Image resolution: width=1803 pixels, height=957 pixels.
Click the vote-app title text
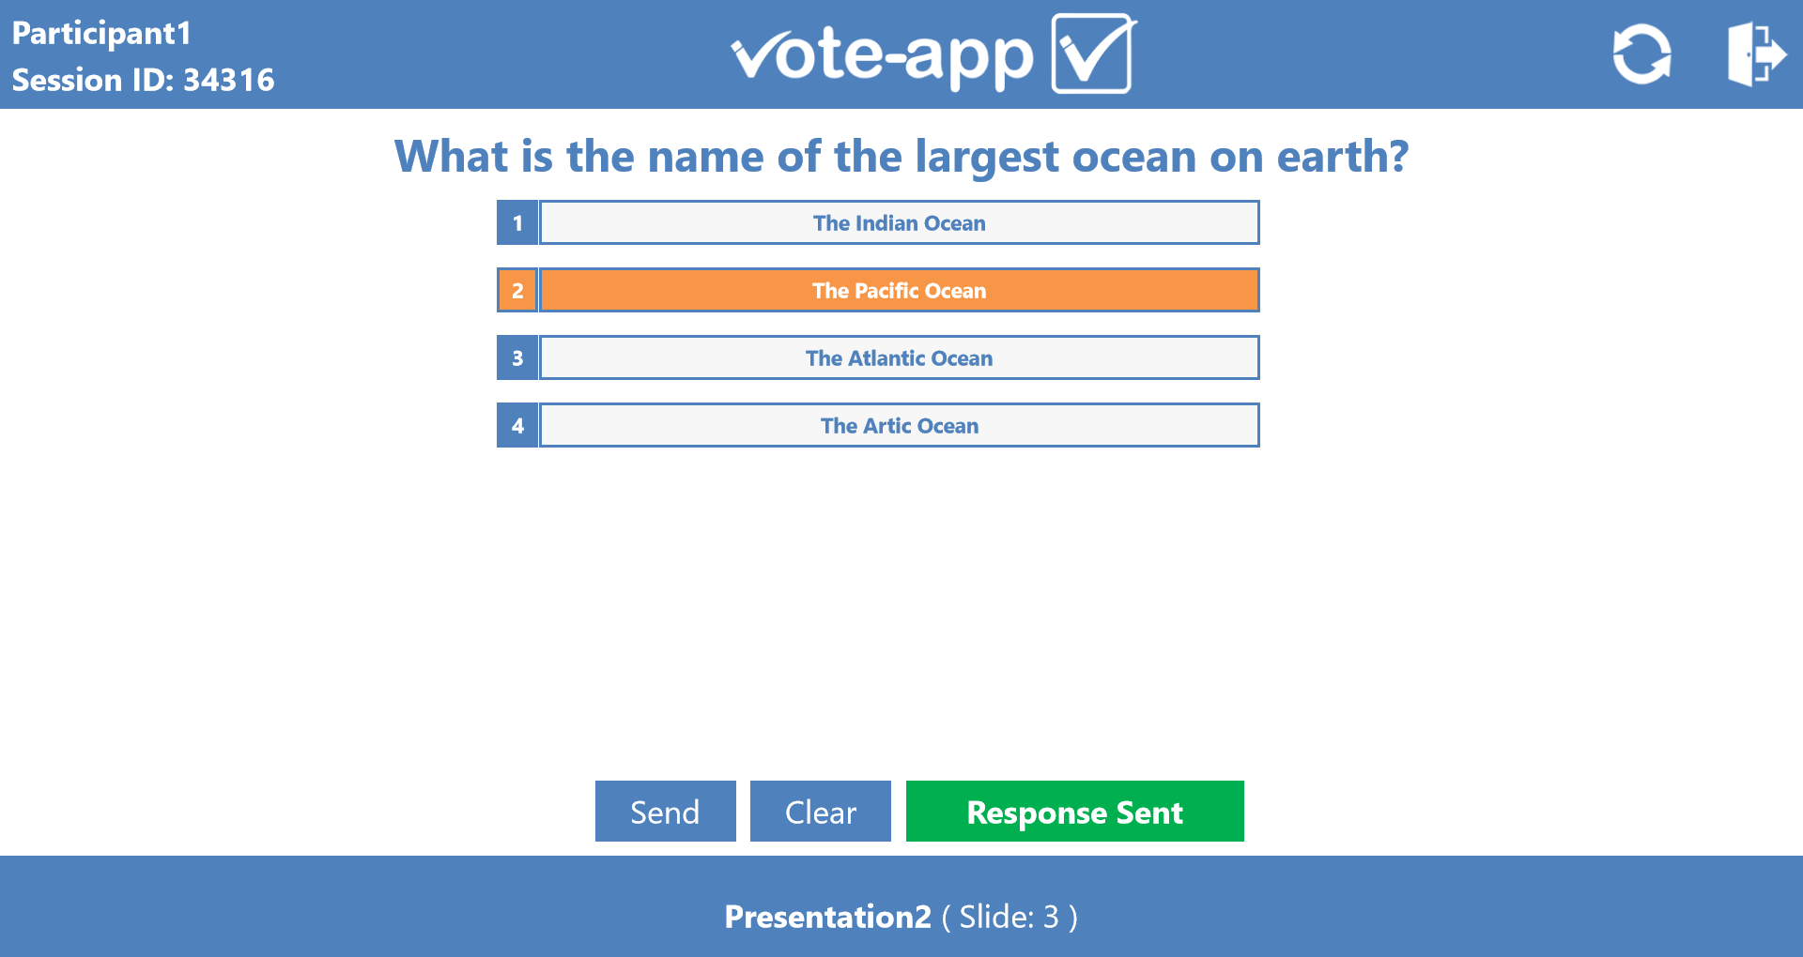tap(882, 56)
